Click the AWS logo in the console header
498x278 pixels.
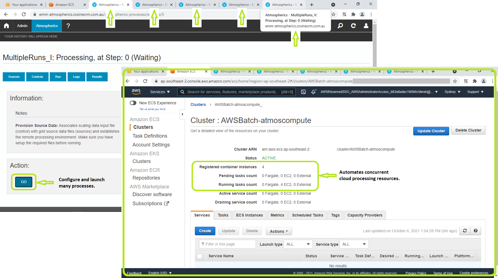point(136,92)
